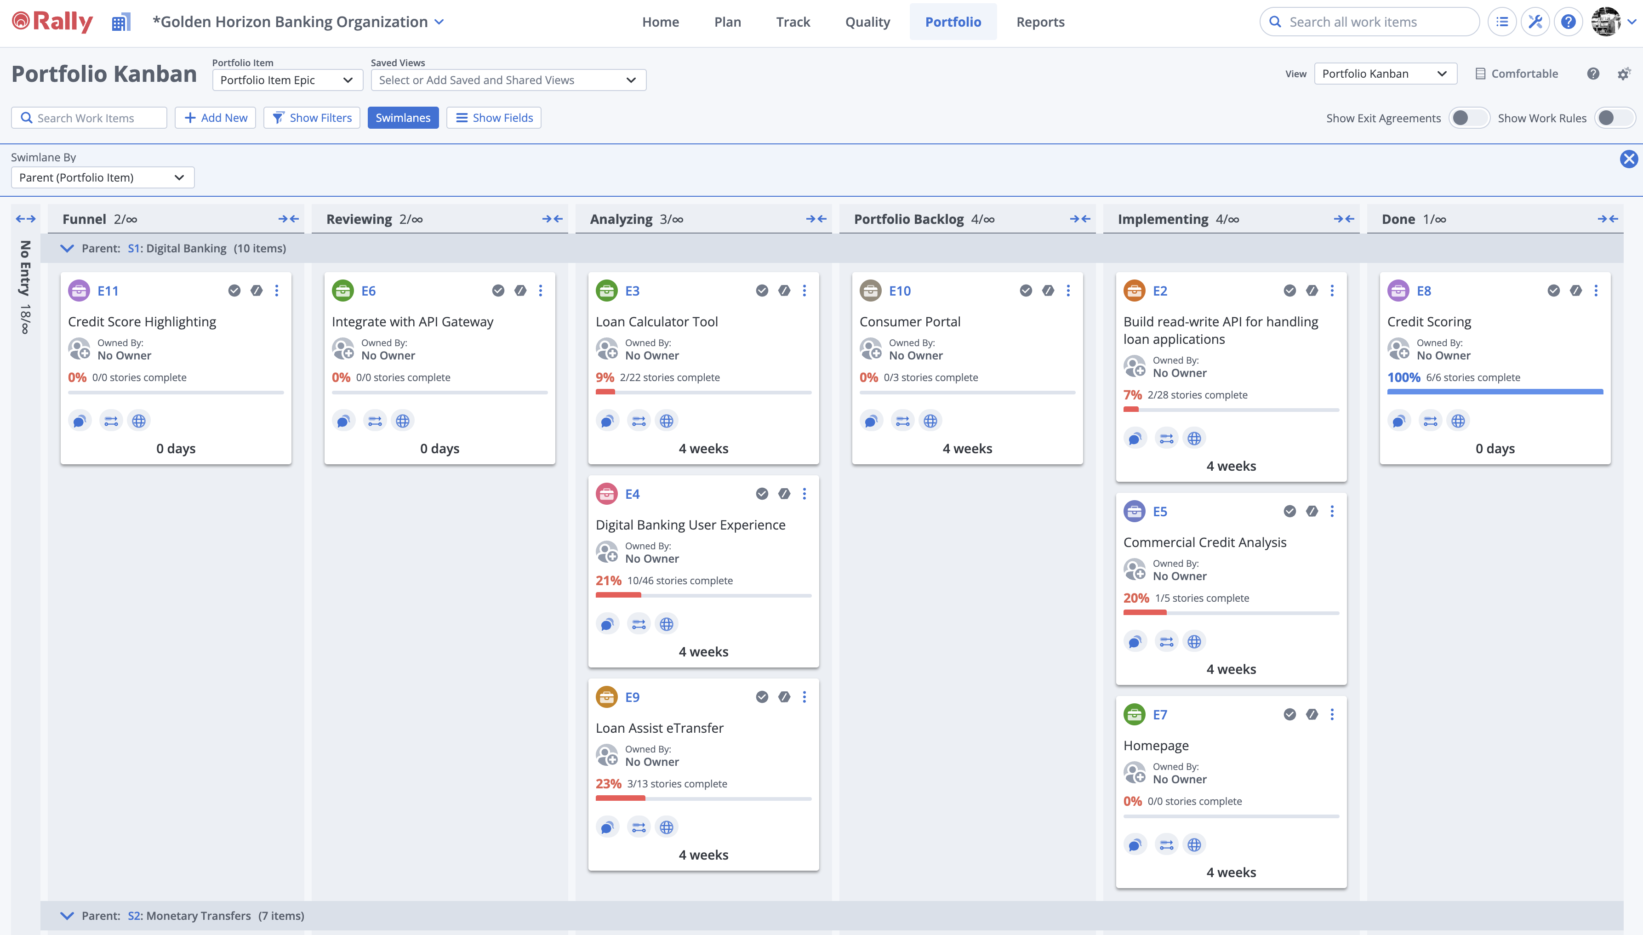This screenshot has width=1643, height=935.
Task: Click the blocked icon on E2 card
Action: pos(1312,291)
